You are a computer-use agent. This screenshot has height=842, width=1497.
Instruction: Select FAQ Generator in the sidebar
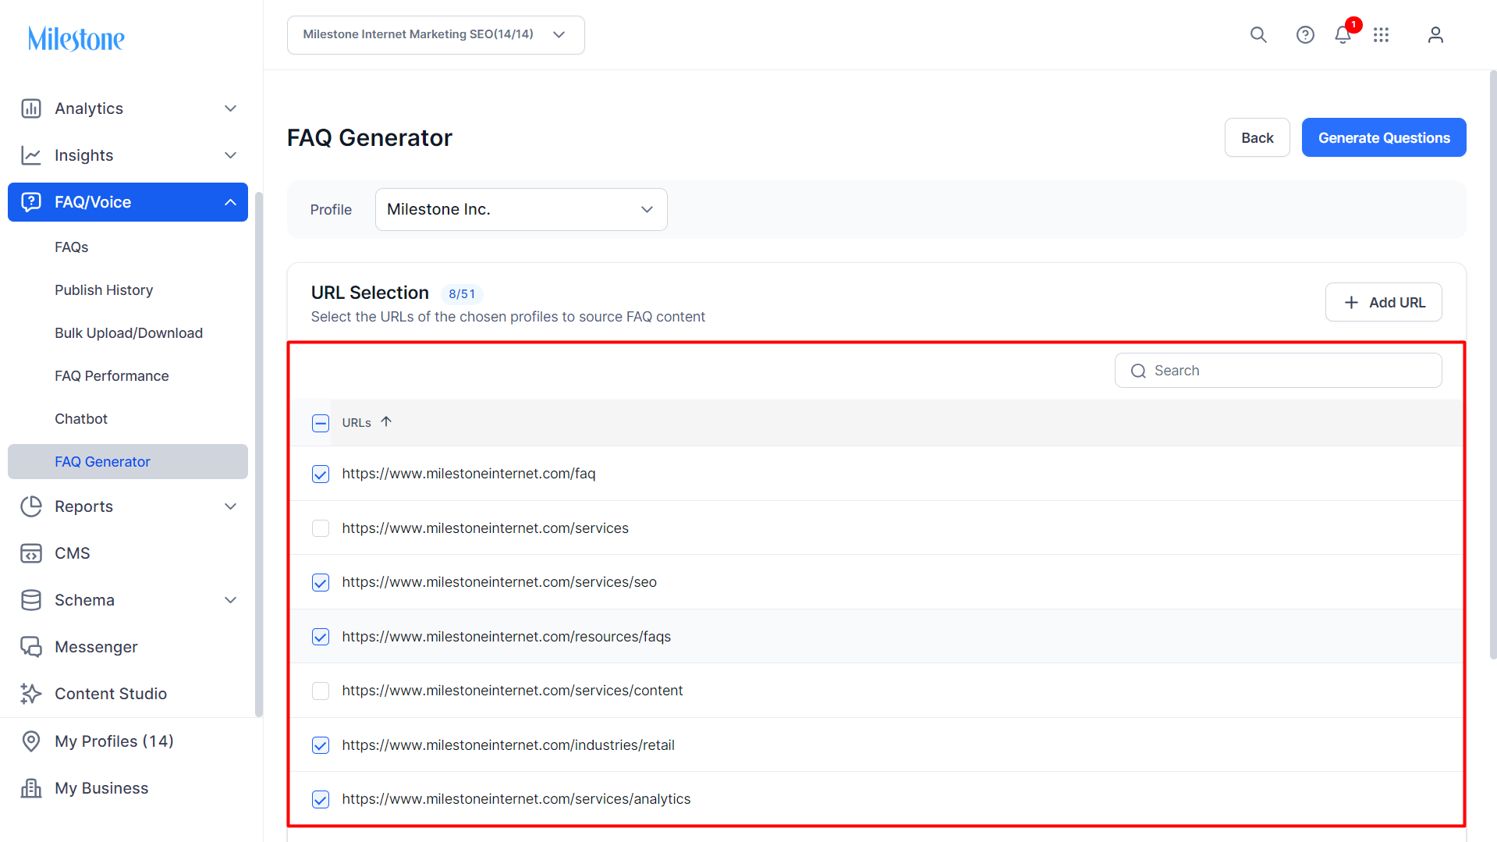pos(128,462)
